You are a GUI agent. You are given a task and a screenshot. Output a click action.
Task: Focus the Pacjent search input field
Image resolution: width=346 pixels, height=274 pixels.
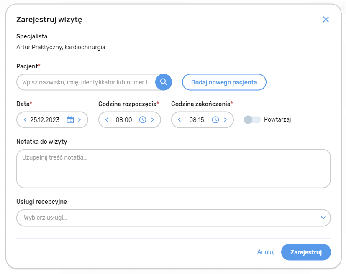point(86,82)
